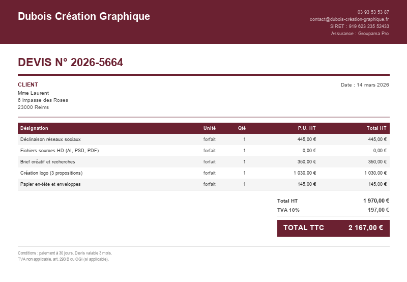Click the TVA amount 197,00 €

pos(379,210)
